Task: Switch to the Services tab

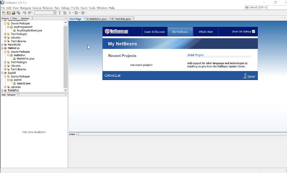Action: click(x=25, y=18)
